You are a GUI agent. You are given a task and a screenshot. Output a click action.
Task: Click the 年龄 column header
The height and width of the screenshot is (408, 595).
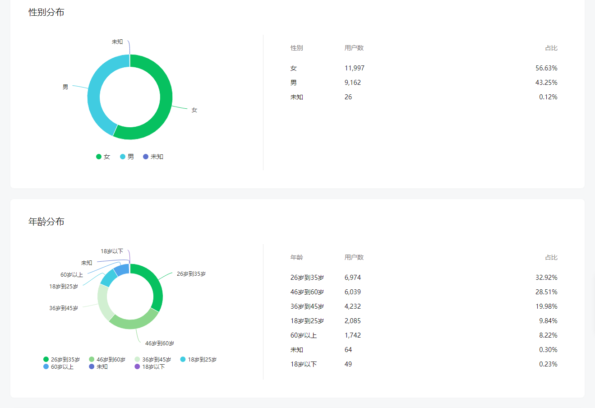[297, 257]
